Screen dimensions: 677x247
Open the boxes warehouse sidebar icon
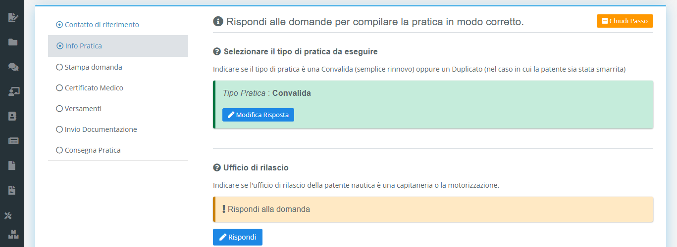13,234
